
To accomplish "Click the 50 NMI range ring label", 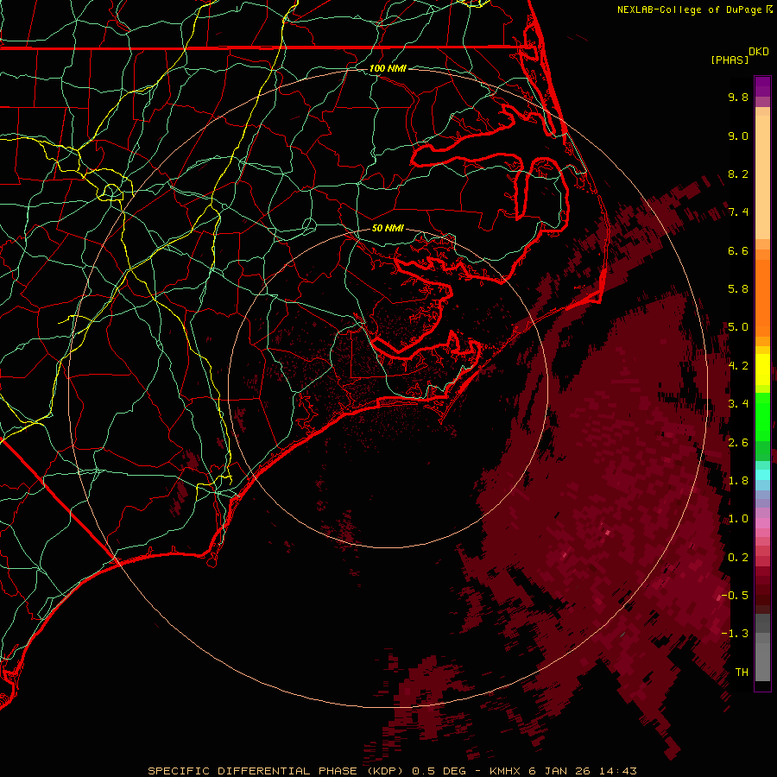I will click(x=388, y=228).
